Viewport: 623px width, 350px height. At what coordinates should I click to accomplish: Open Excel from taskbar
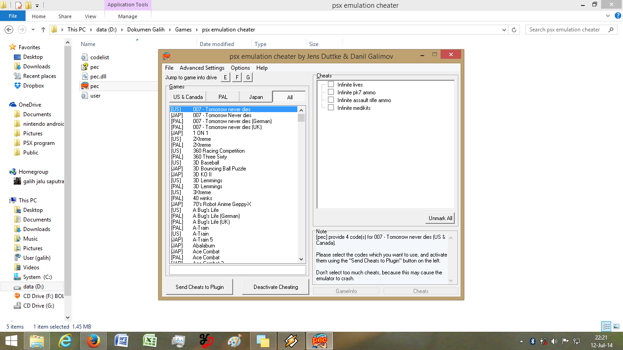pos(150,341)
